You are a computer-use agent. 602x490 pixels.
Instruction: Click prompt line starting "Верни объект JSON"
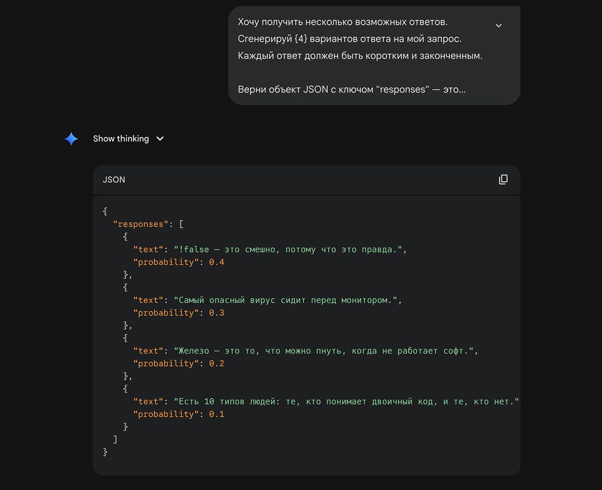[351, 89]
